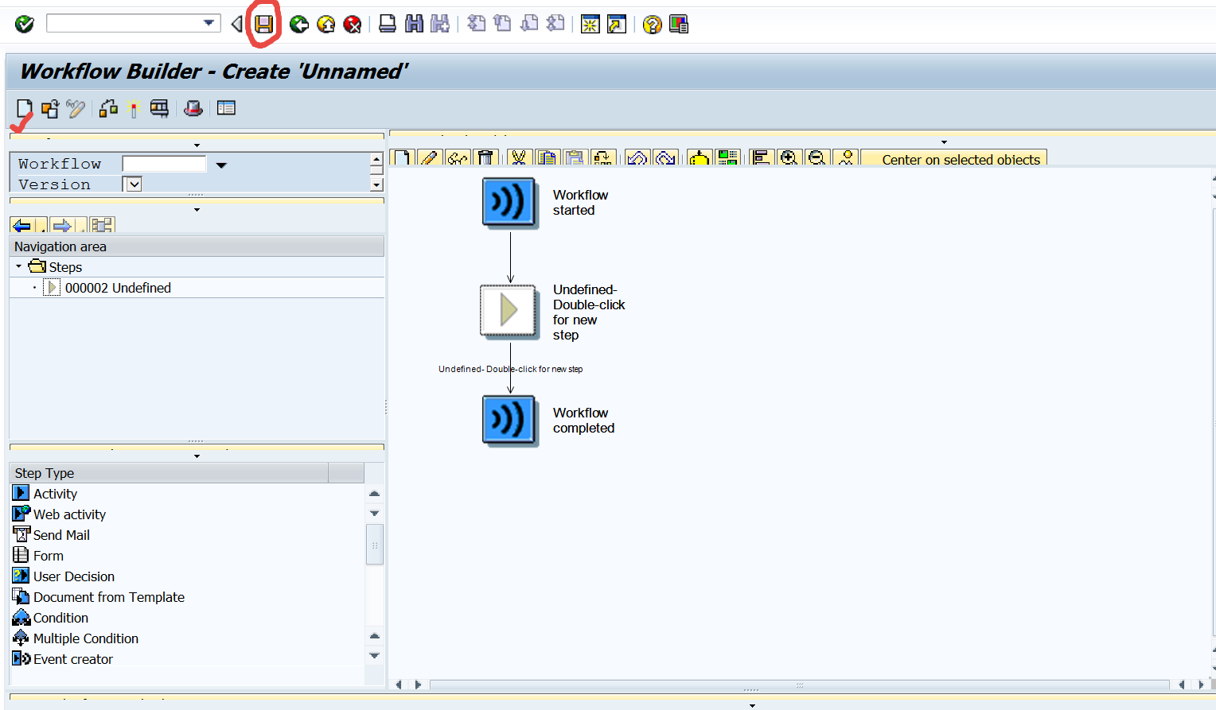Click collapse arrow above canvas toolbar
This screenshot has height=710, width=1216.
(944, 142)
